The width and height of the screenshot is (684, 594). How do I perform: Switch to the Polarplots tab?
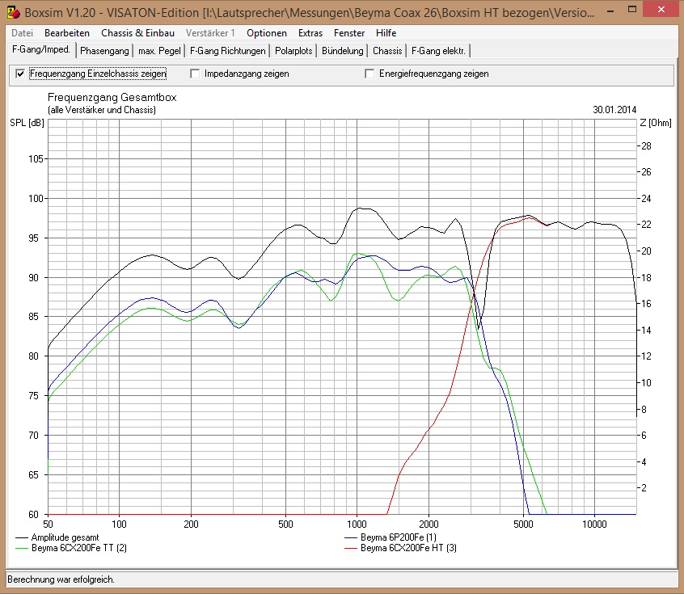click(x=293, y=51)
